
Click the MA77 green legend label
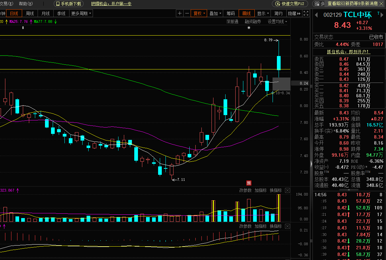[43, 22]
